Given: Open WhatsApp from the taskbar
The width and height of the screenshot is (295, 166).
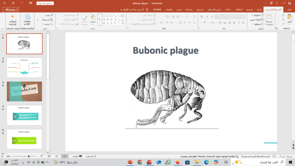Looking at the screenshot, I should (x=168, y=162).
